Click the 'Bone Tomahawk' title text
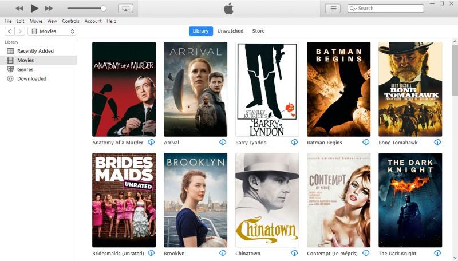This screenshot has height=261, width=458. point(398,143)
